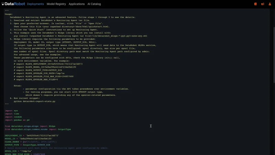Click the 'pip install' command line
This screenshot has height=155, width=275.
80,36
